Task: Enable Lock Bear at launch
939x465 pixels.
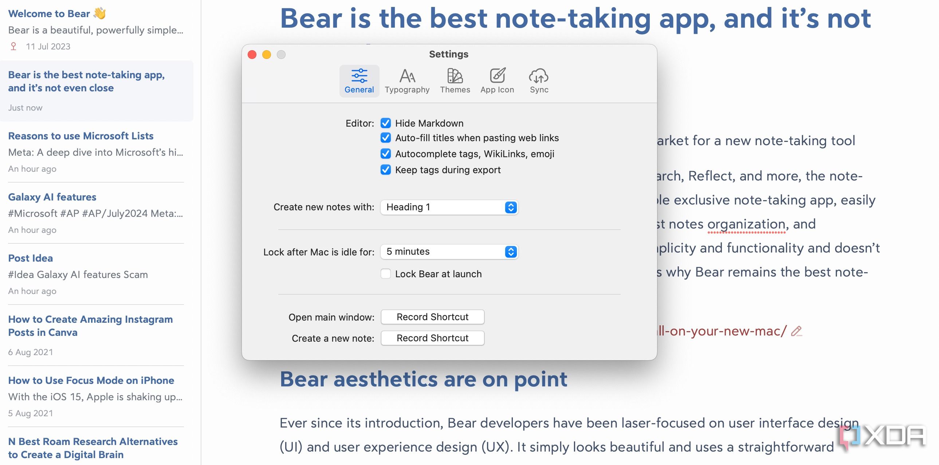Action: click(386, 274)
